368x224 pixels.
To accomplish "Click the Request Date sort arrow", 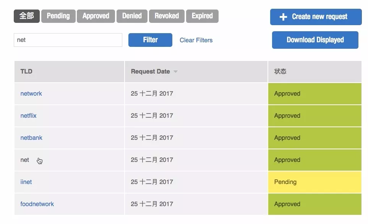I will pos(175,72).
